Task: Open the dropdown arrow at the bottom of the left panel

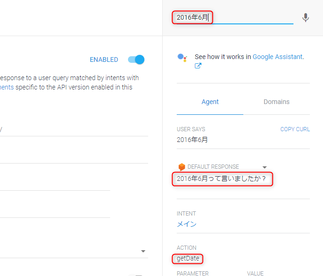Action: pyautogui.click(x=143, y=251)
